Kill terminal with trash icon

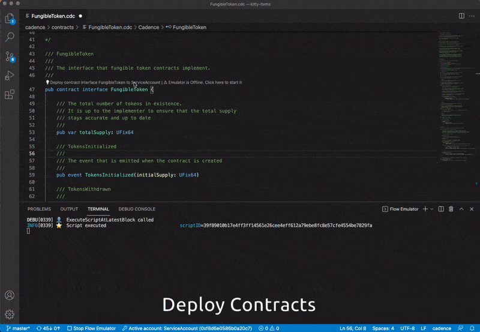(x=451, y=209)
